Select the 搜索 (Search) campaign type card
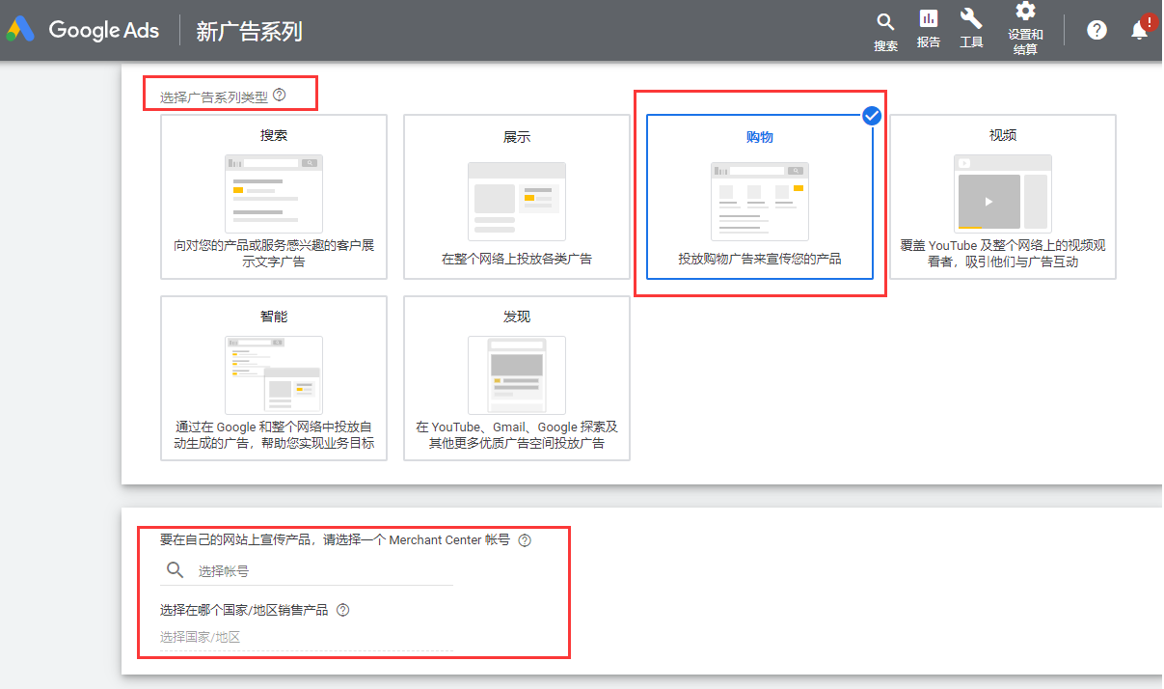 tap(274, 197)
